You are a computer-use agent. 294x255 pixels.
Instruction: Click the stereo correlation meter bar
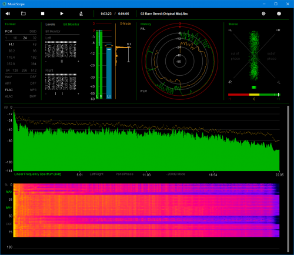point(254,95)
